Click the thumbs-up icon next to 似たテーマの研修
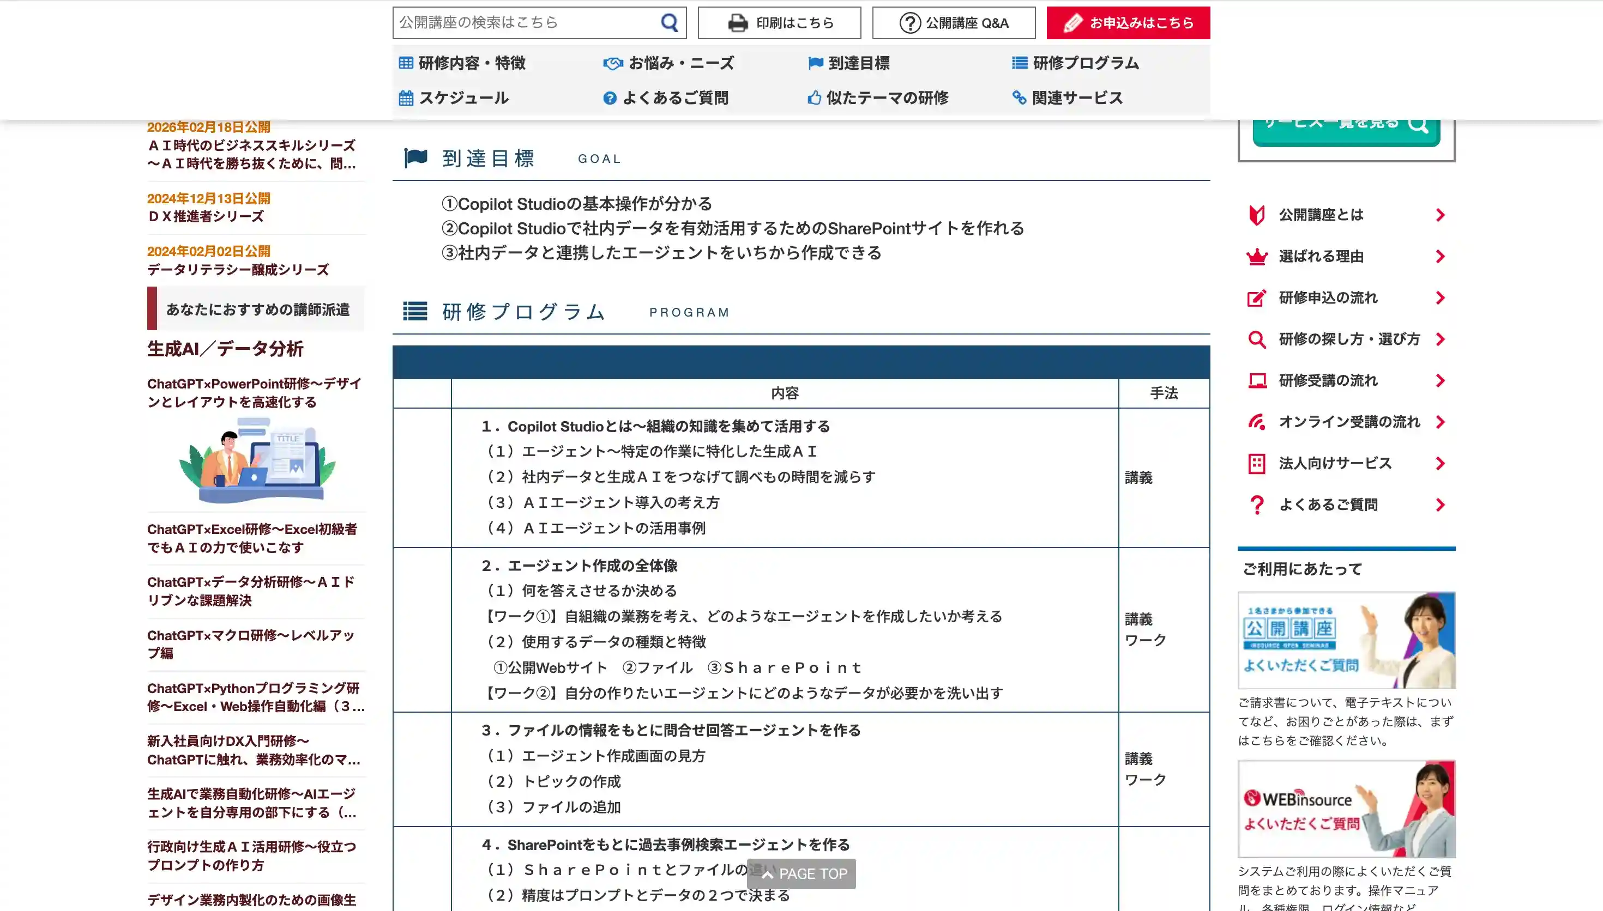Viewport: 1603px width, 911px height. coord(813,98)
